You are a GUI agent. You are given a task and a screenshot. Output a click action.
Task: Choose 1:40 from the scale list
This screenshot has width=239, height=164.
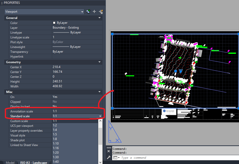click(x=75, y=162)
